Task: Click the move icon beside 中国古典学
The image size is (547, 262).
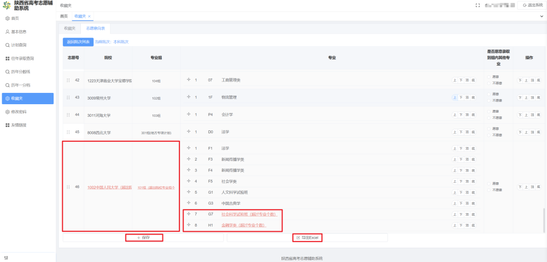Action: [x=189, y=203]
